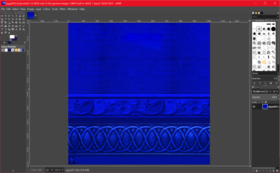Select the Measure compass tool
Viewport: 280px width, 173px height.
coord(13,19)
